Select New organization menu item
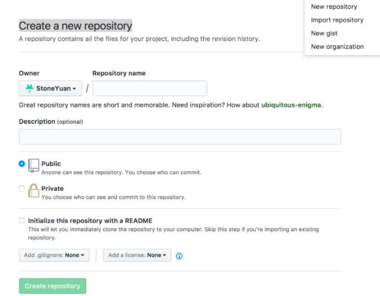The height and width of the screenshot is (296, 380). tap(337, 47)
